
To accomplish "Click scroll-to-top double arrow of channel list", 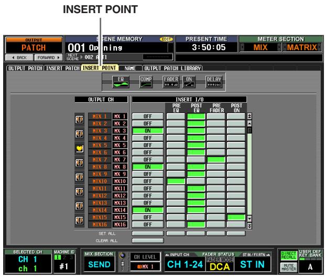I will point(250,116).
